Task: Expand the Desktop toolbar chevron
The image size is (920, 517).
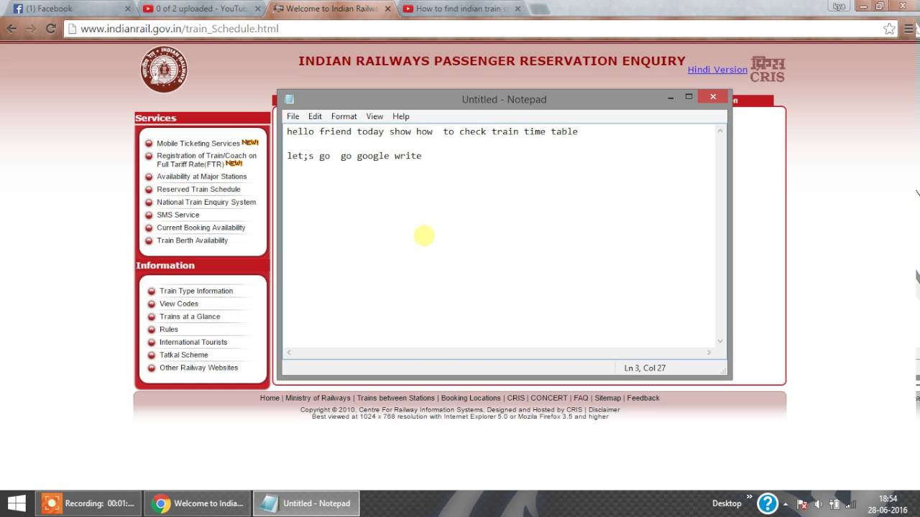Action: pos(749,496)
